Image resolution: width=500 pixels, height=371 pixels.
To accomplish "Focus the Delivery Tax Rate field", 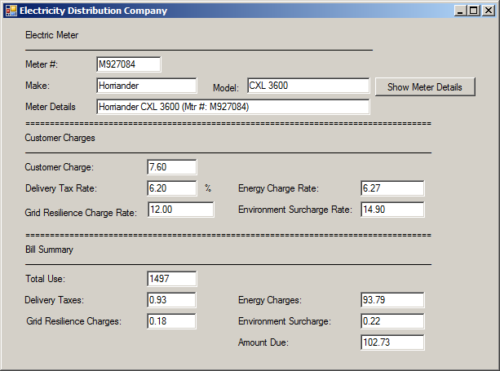I will (x=172, y=188).
